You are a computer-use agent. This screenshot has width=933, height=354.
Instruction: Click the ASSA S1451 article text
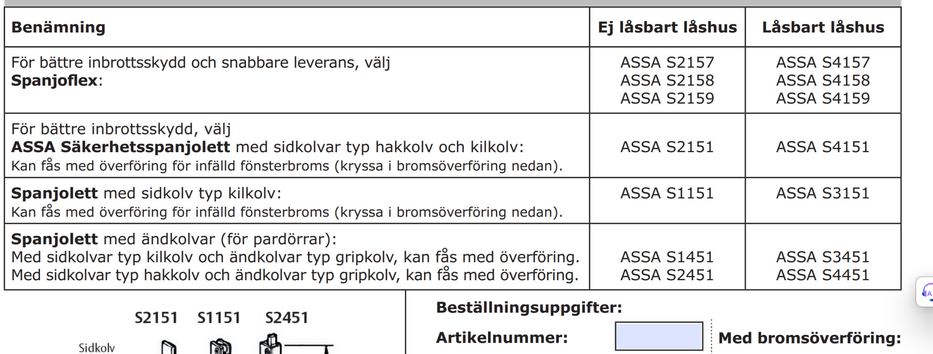[667, 257]
